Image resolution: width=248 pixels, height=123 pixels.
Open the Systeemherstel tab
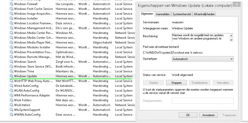(x=182, y=14)
